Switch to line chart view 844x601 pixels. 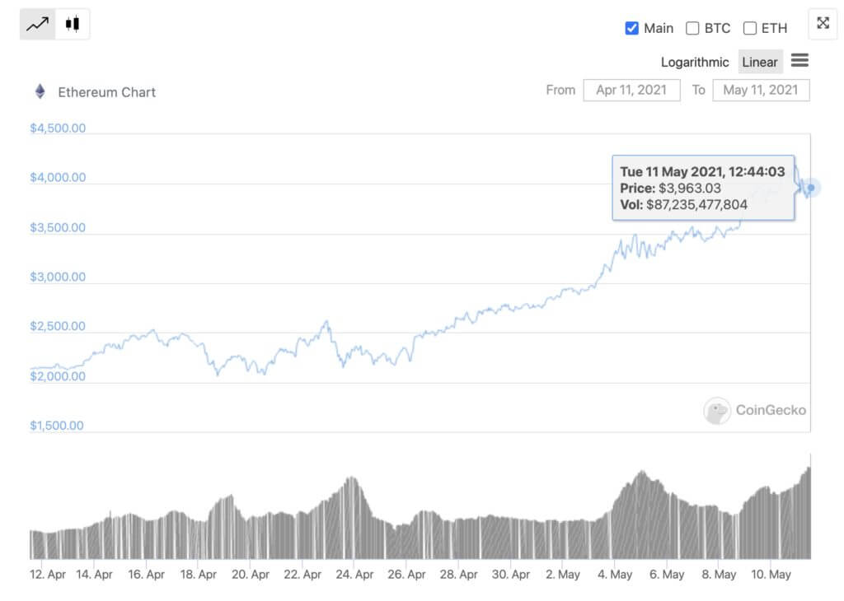tap(38, 24)
